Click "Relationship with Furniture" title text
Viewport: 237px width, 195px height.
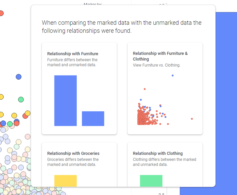(73, 54)
